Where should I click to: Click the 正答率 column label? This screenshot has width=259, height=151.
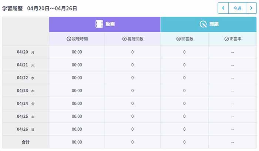tap(235, 39)
